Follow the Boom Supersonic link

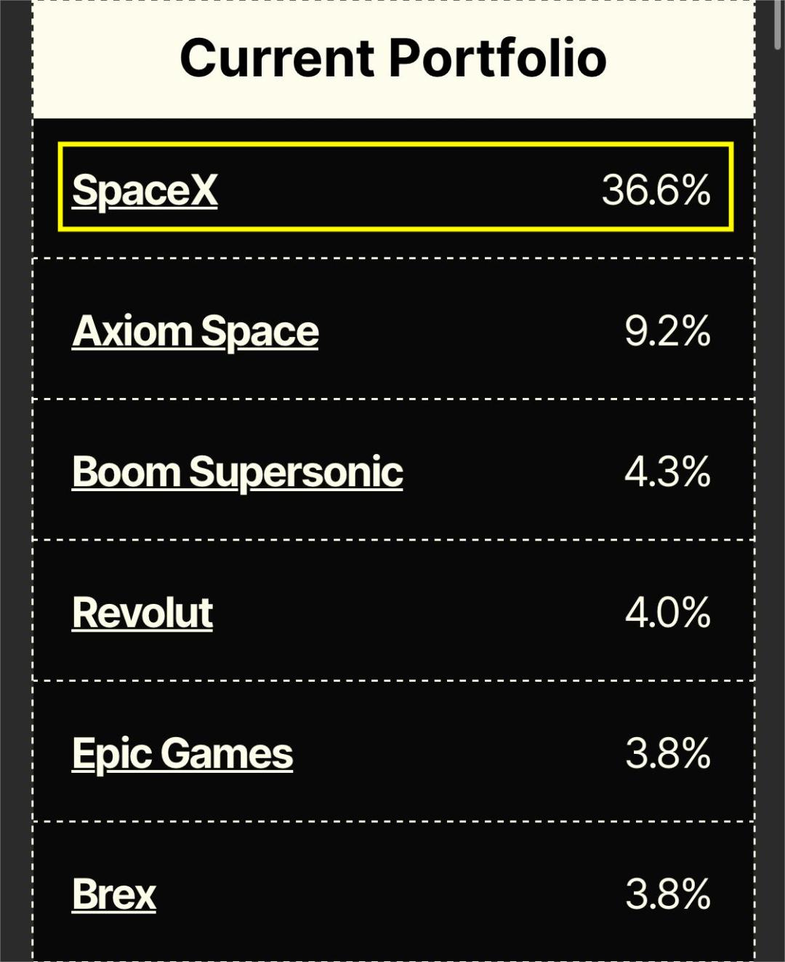pos(238,472)
